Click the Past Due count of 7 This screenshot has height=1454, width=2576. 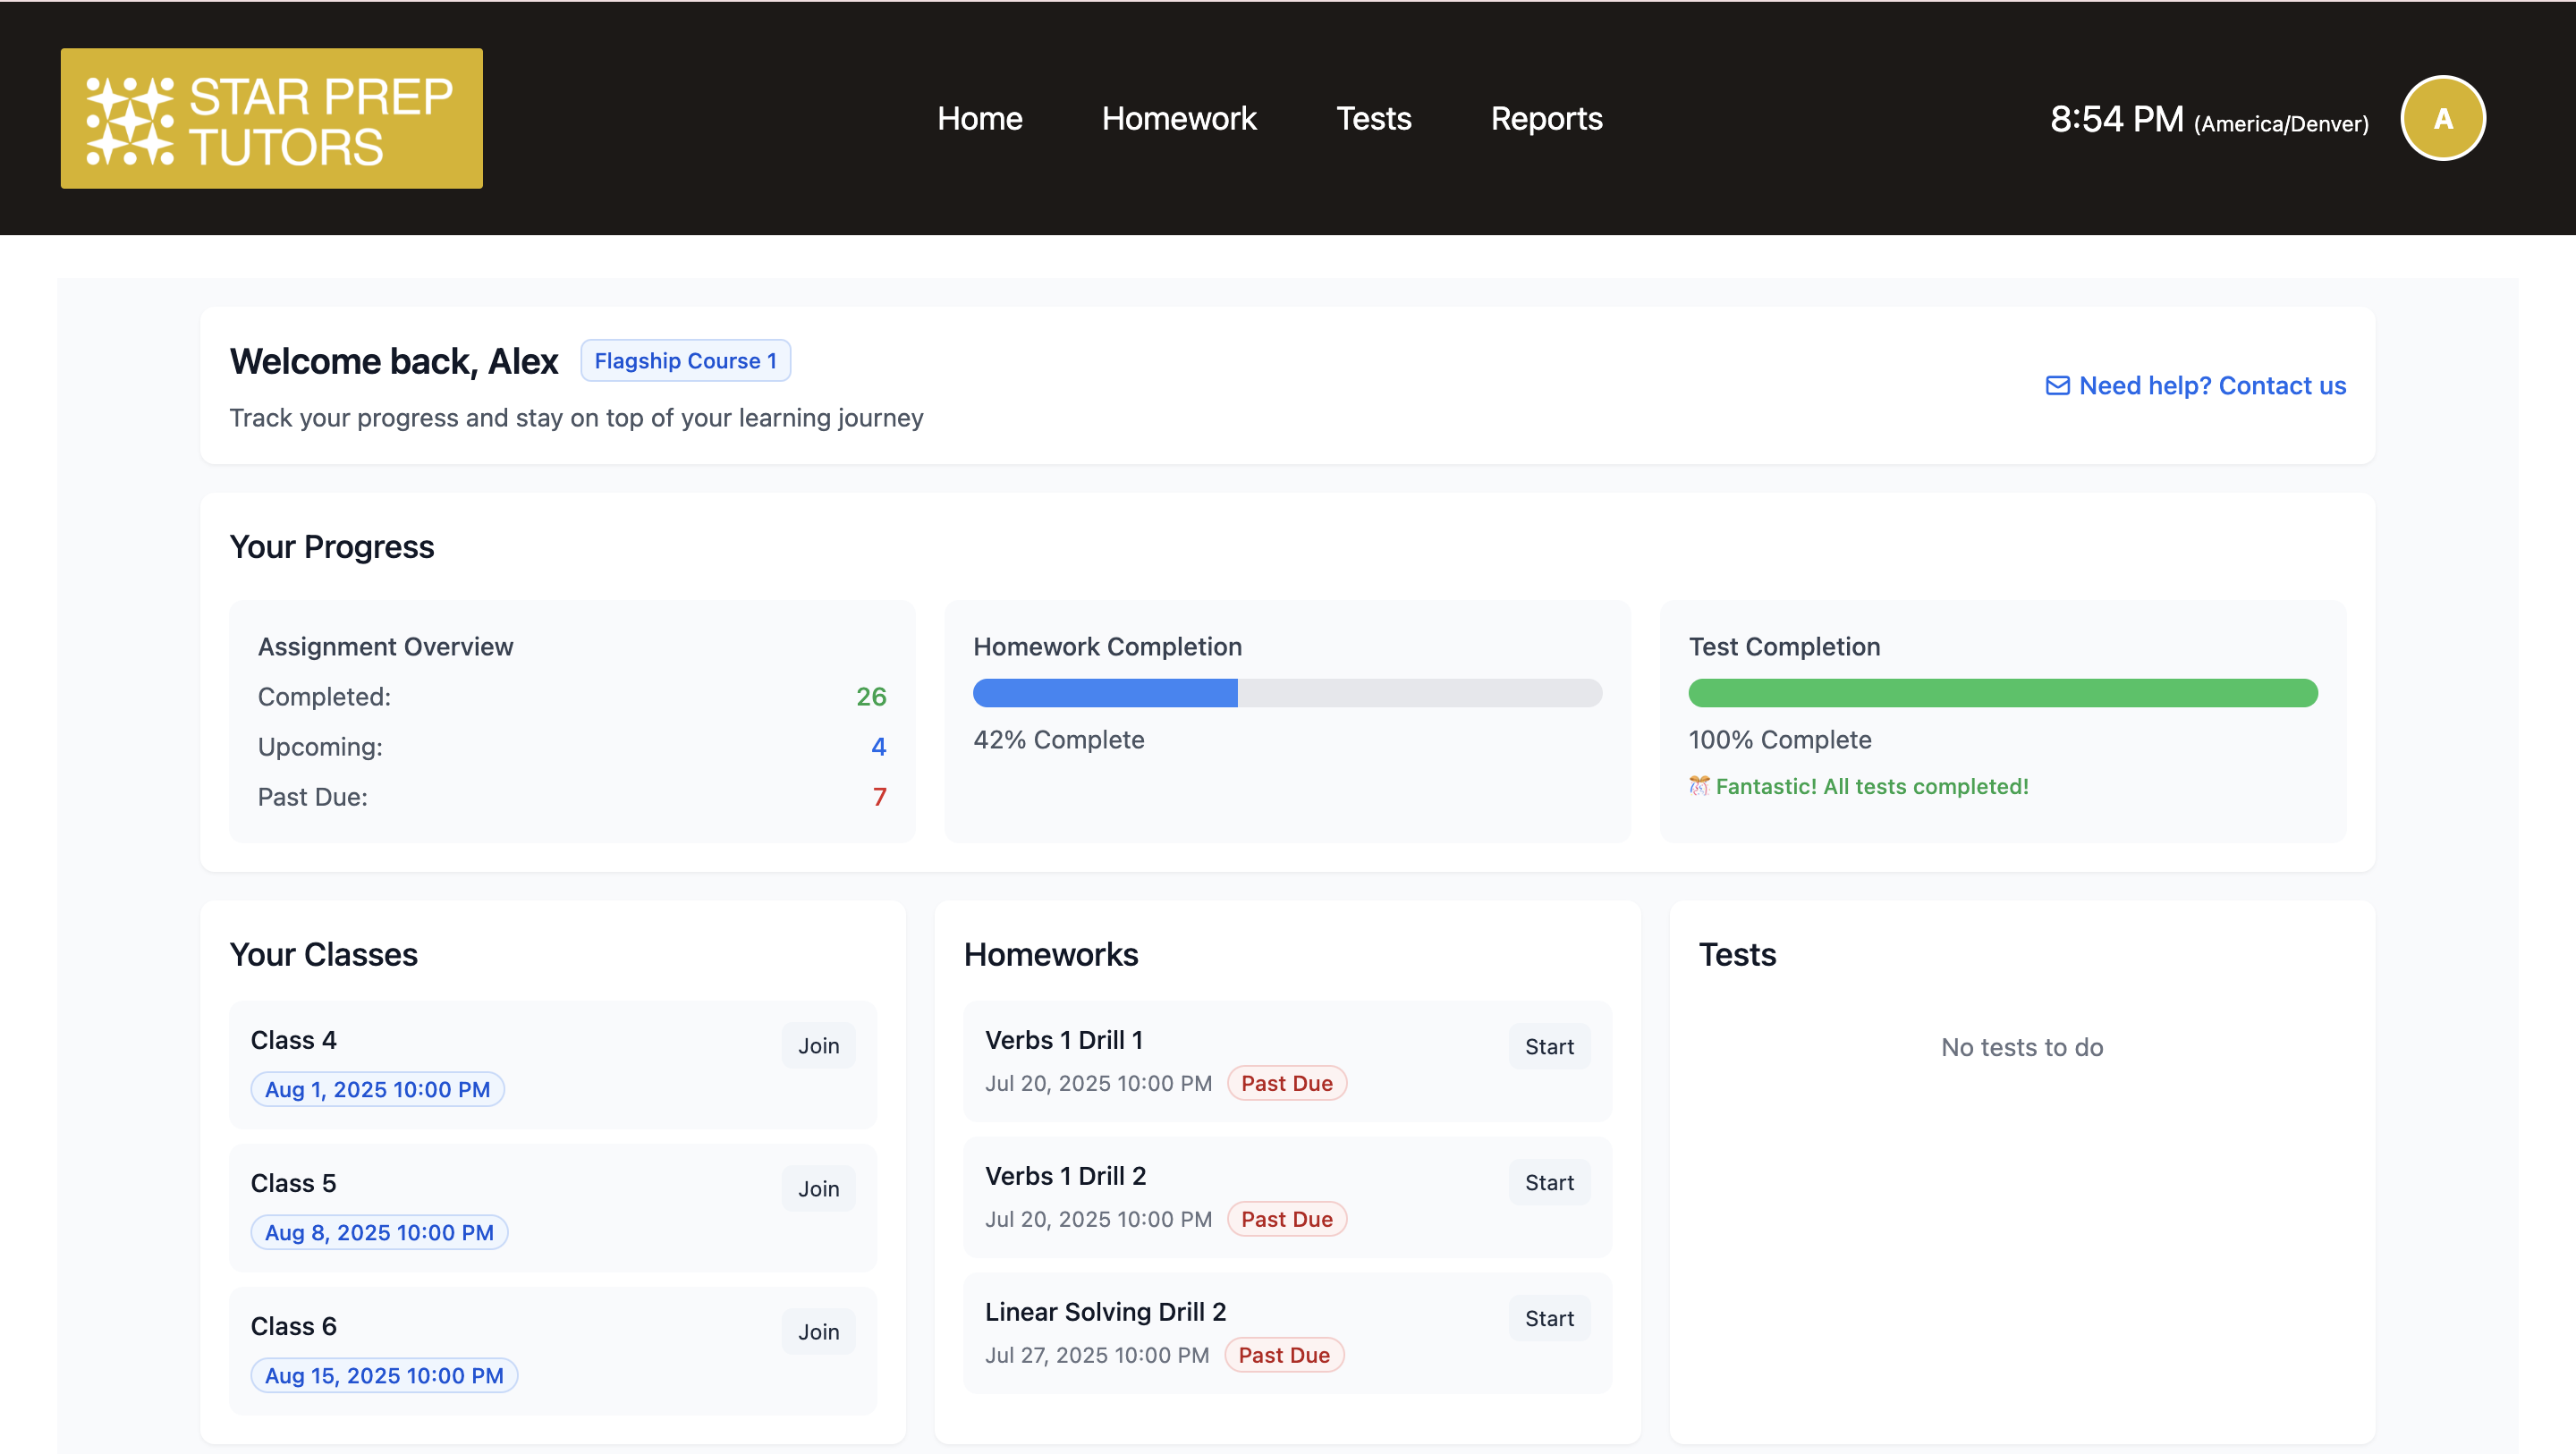click(879, 797)
